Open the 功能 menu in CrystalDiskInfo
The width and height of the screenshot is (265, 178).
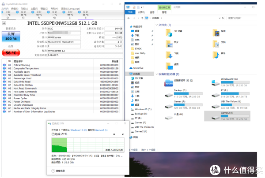pyautogui.click(x=24, y=9)
